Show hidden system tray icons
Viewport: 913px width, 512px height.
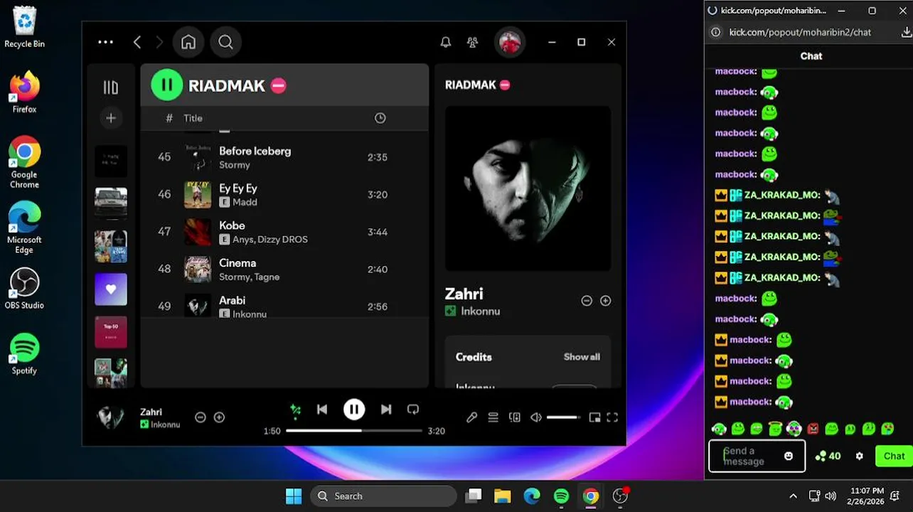(794, 496)
